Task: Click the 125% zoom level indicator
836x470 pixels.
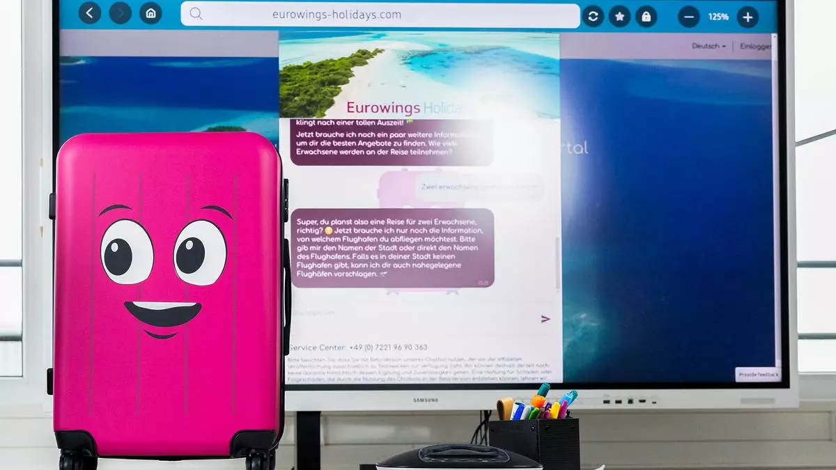Action: (718, 16)
